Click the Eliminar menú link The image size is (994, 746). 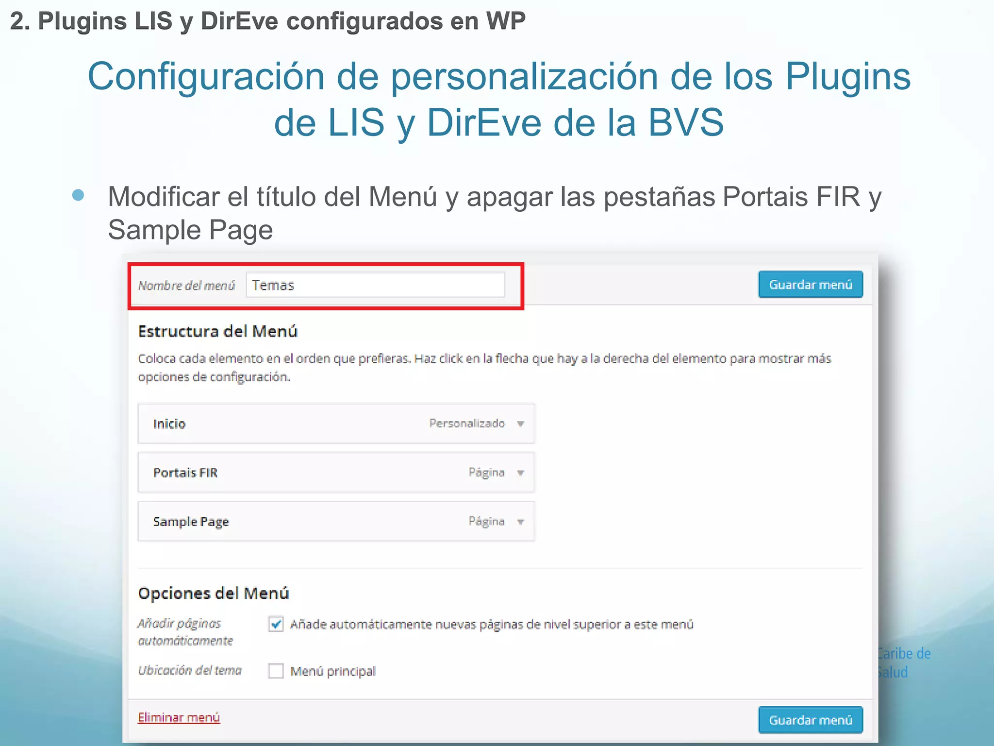point(179,717)
